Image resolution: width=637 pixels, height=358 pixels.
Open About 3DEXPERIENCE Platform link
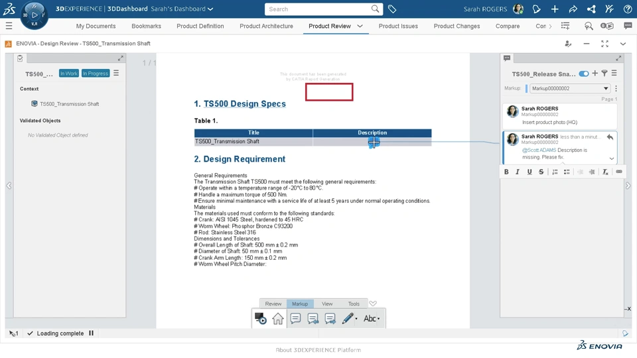(318, 350)
